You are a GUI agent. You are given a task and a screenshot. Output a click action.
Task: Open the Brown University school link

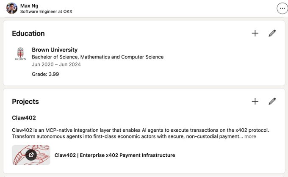[x=55, y=50]
